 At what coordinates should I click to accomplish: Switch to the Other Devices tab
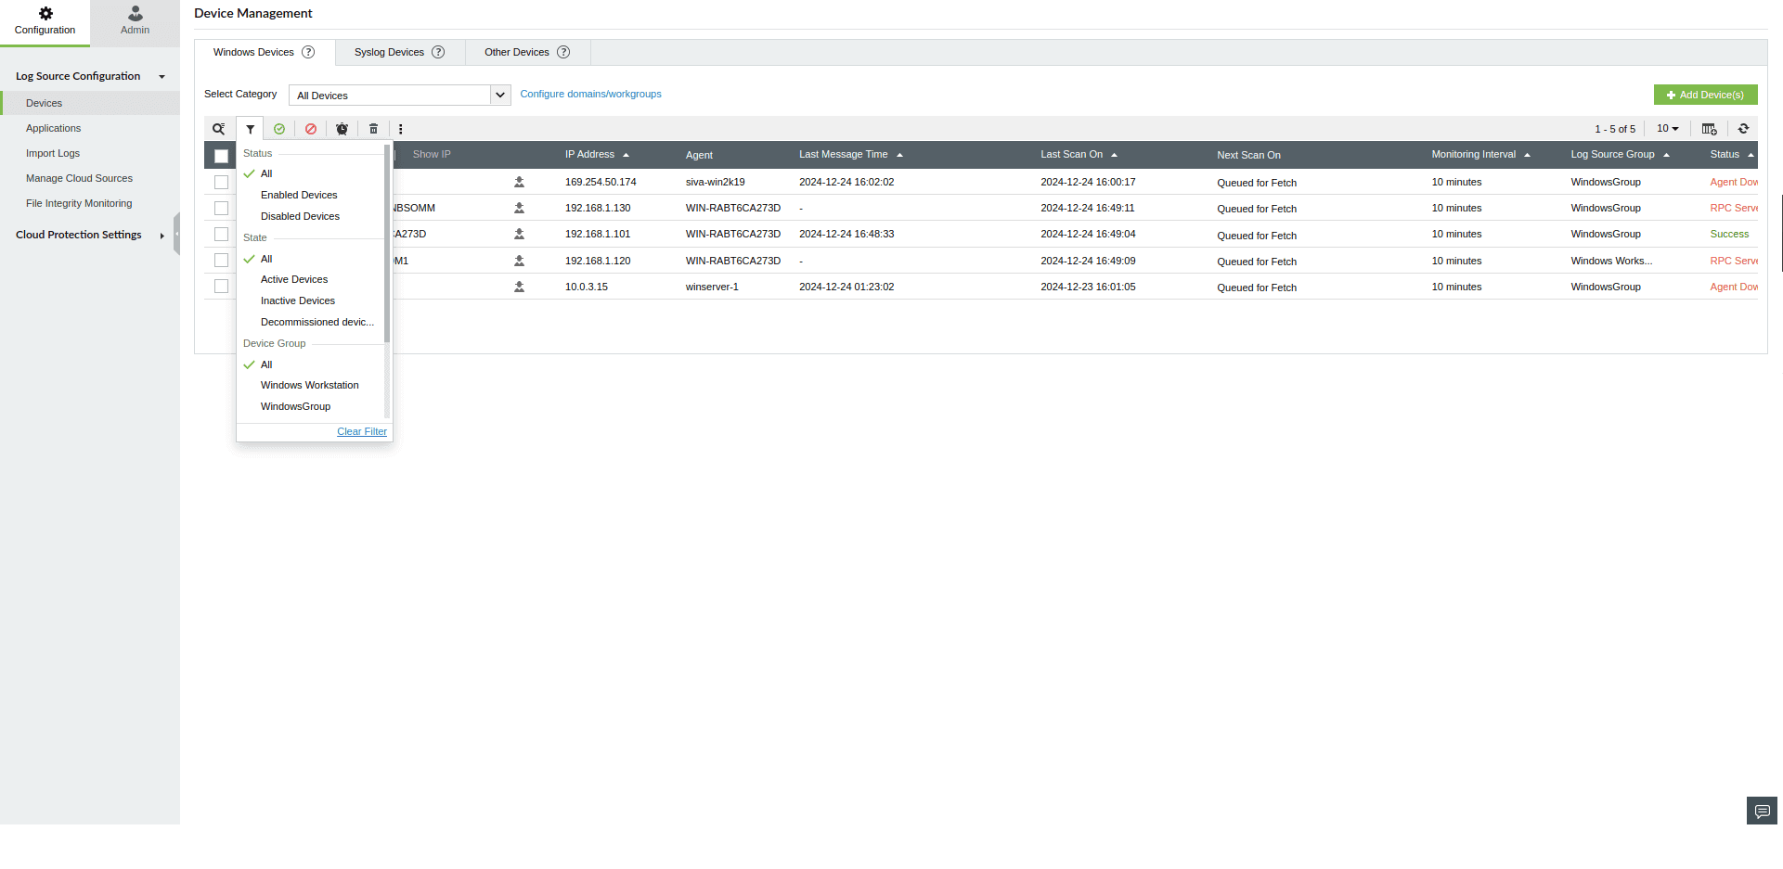tap(516, 52)
